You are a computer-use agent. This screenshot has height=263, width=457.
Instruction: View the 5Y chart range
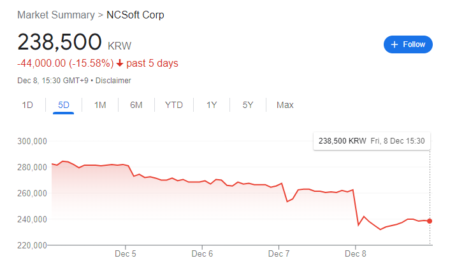[x=248, y=105]
